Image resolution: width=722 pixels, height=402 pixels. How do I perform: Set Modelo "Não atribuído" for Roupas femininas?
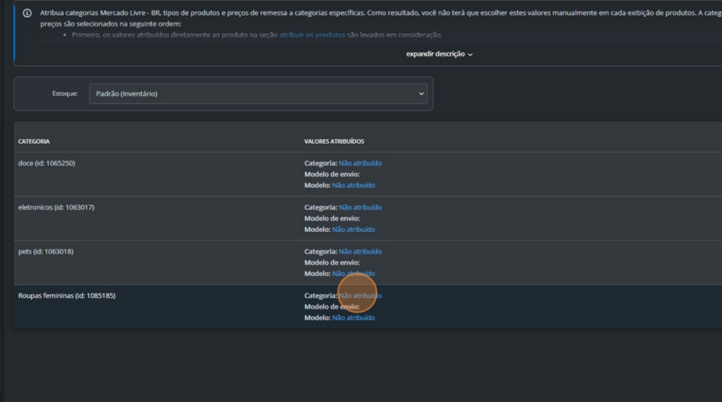pyautogui.click(x=353, y=317)
